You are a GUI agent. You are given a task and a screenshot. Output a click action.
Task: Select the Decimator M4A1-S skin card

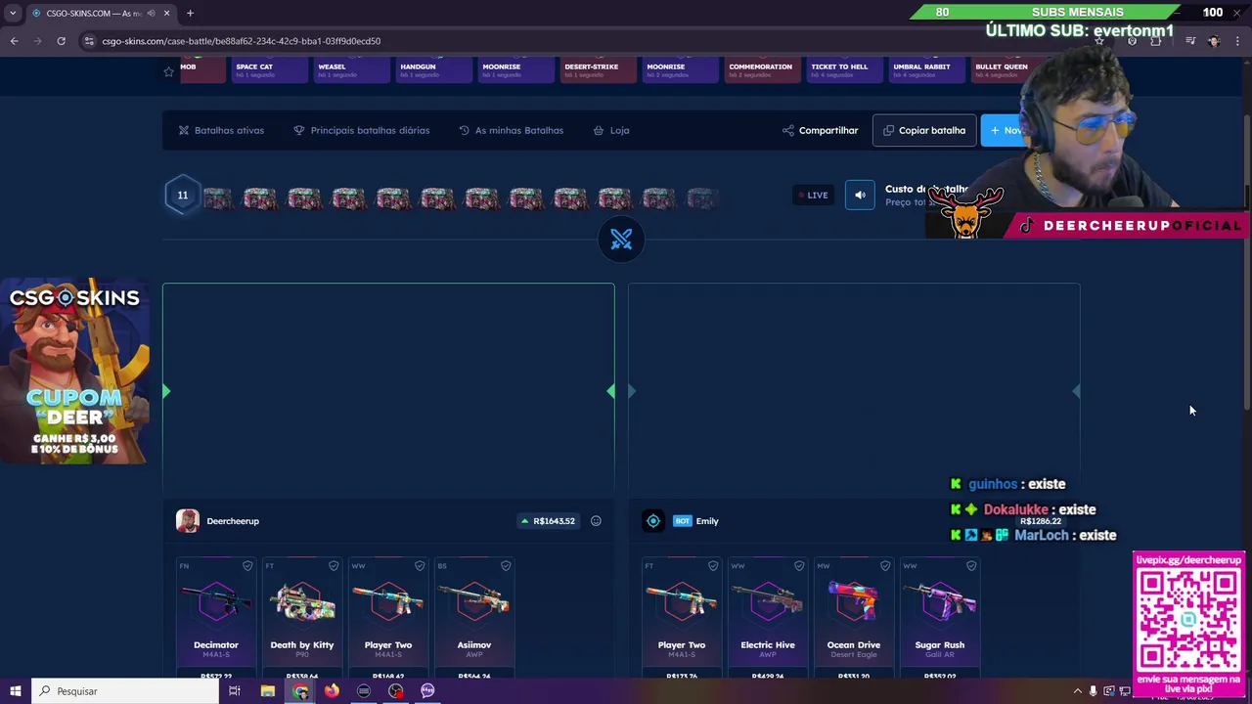(216, 618)
